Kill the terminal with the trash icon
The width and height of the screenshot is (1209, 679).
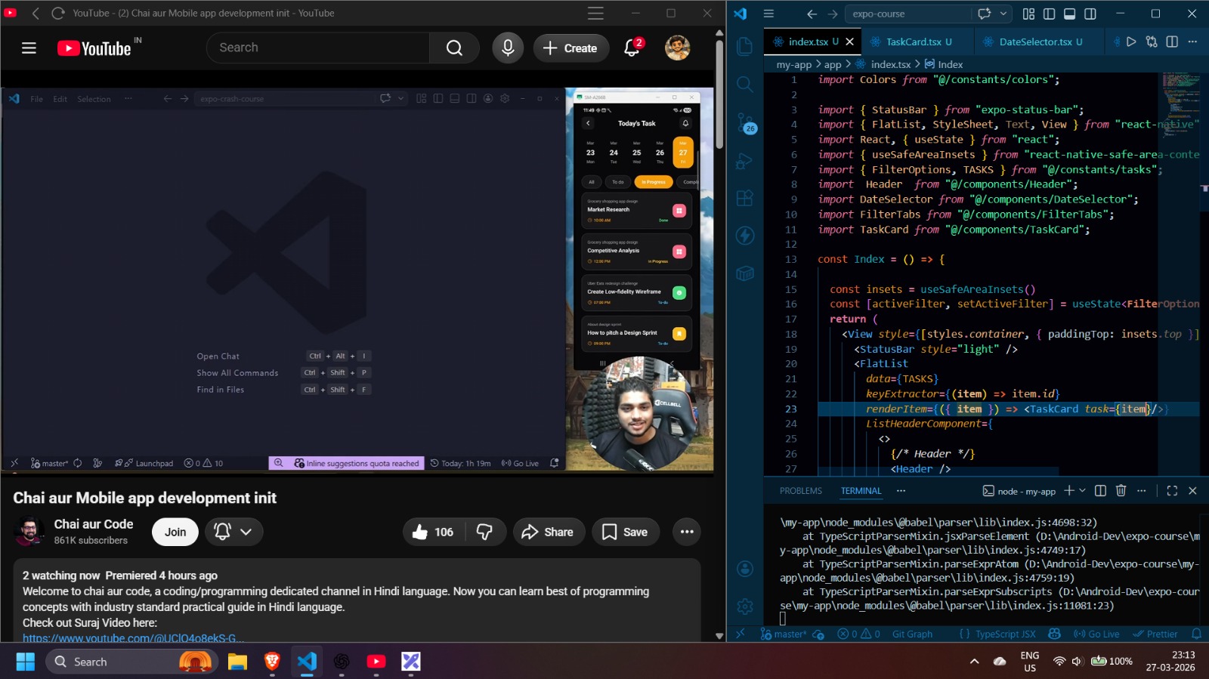(1121, 491)
